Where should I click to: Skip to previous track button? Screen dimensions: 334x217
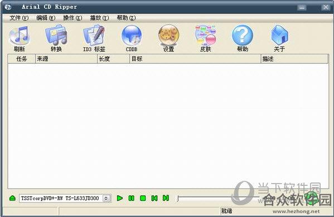point(154,198)
